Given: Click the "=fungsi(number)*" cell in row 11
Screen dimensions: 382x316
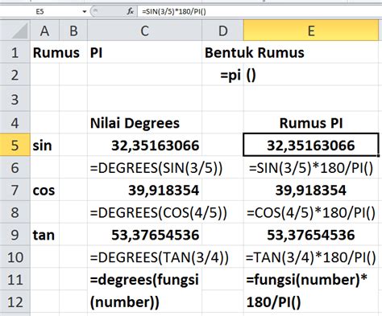Looking at the screenshot, I should (x=311, y=280).
